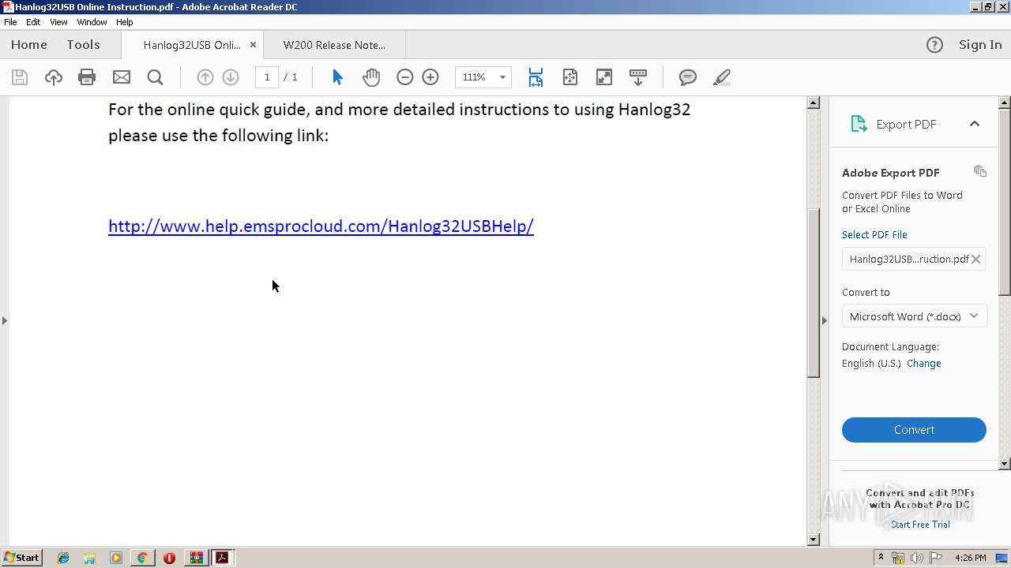The height and width of the screenshot is (568, 1011).
Task: Click right panel scrollbar down arrow
Action: [x=1005, y=464]
